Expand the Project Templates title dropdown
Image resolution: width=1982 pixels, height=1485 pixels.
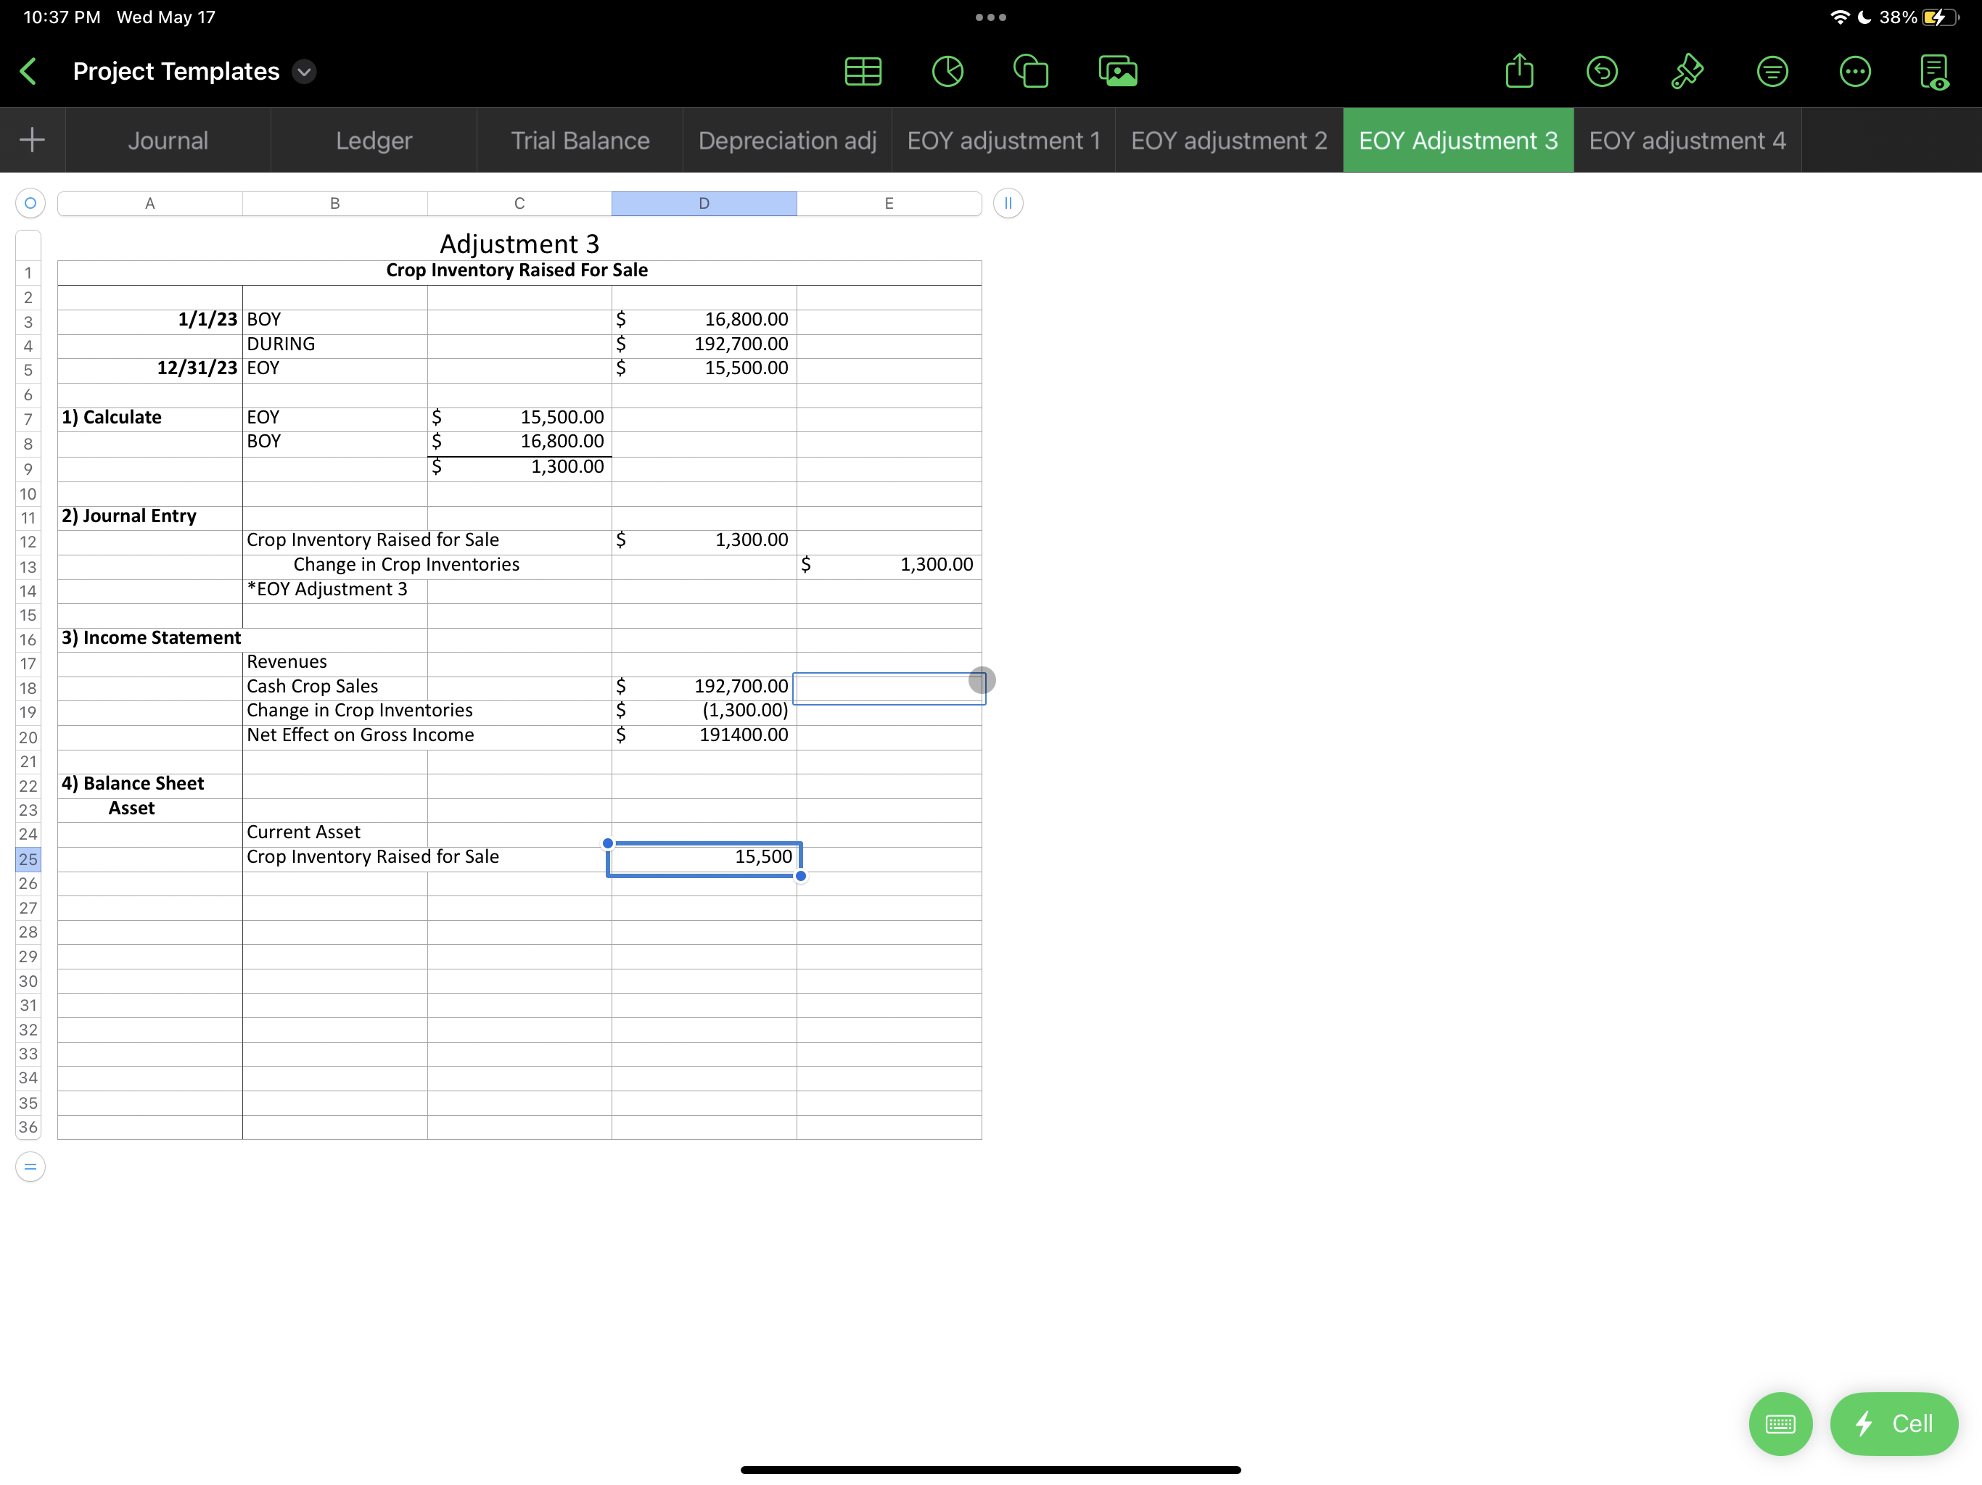[305, 72]
